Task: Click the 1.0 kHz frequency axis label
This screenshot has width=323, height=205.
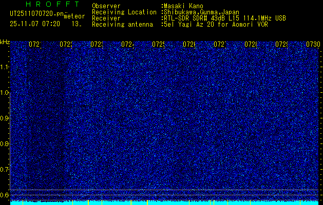Action: click(5, 93)
